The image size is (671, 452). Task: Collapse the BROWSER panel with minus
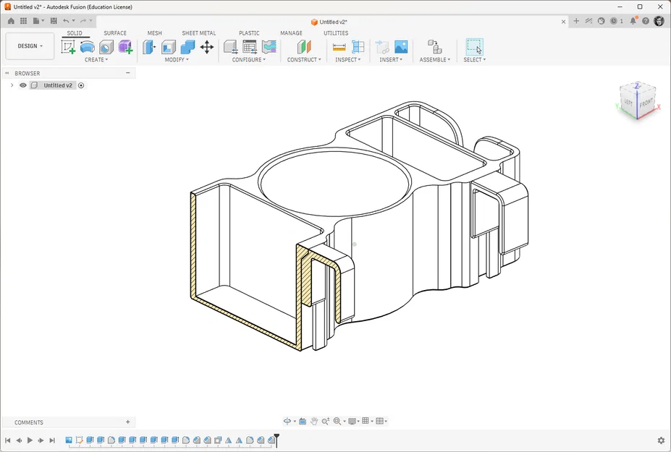(127, 73)
